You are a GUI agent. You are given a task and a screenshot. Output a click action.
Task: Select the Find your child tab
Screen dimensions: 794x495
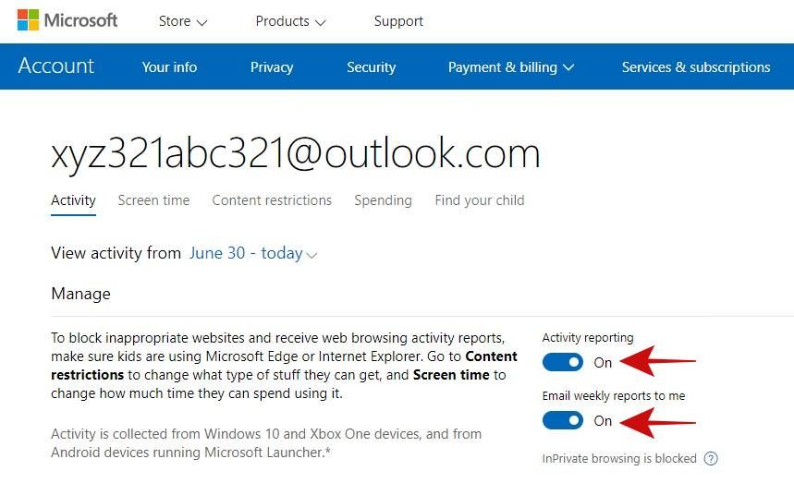[x=479, y=200]
